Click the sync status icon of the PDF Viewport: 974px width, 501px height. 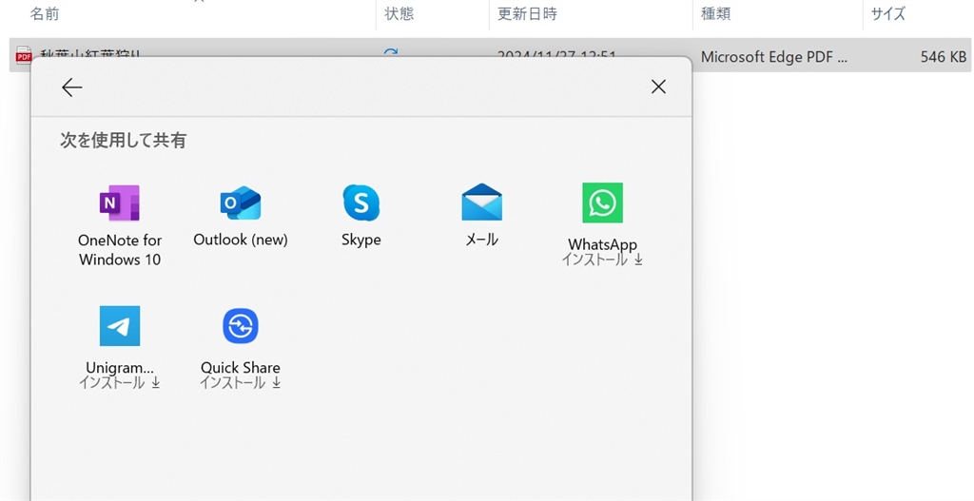(391, 53)
